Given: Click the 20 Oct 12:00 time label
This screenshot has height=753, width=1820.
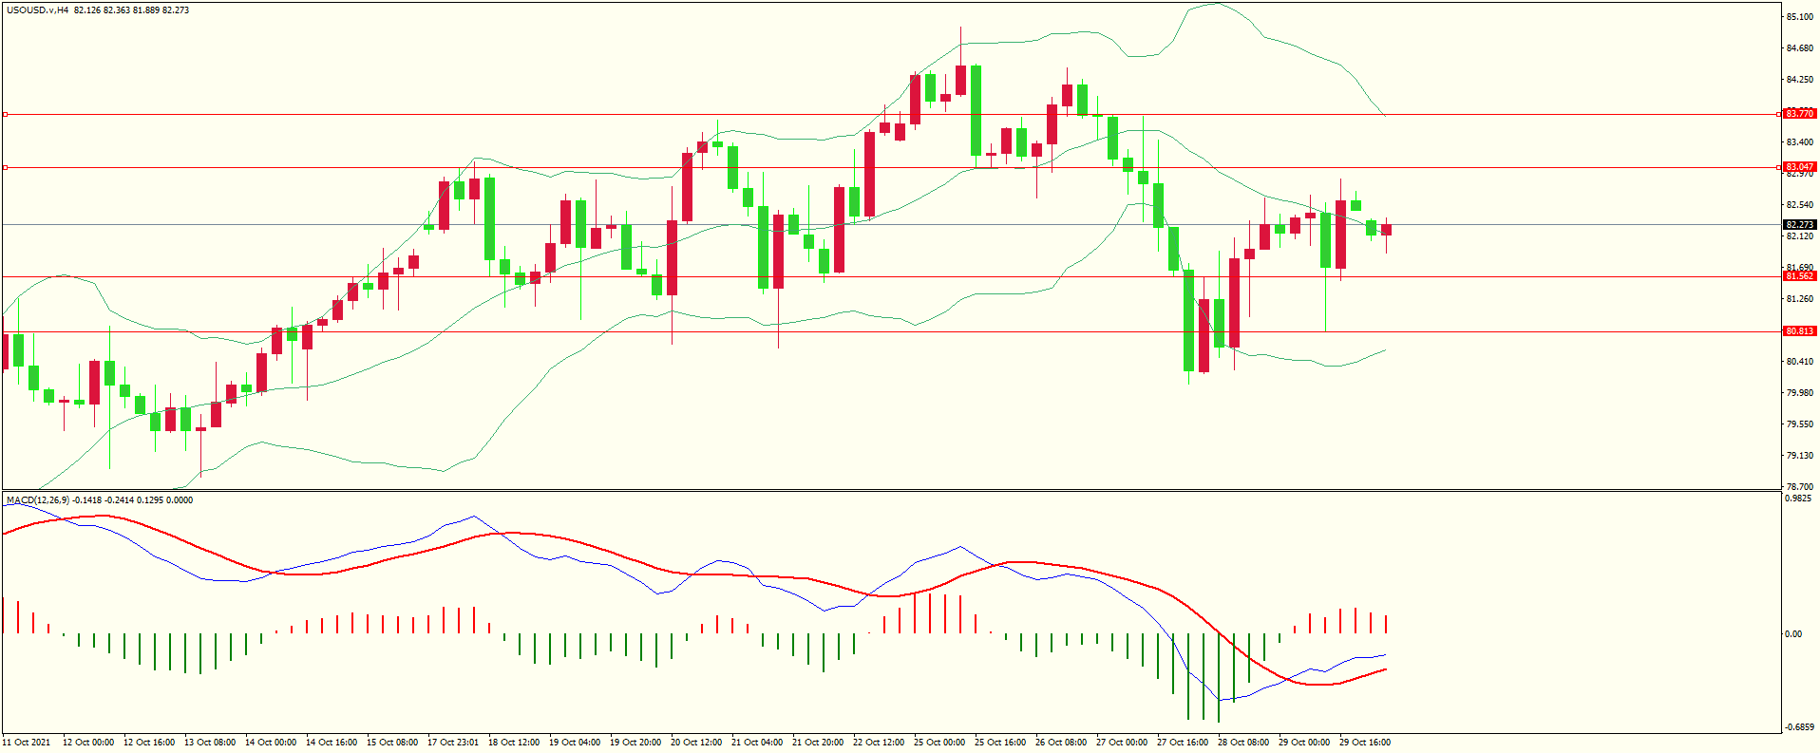Looking at the screenshot, I should pyautogui.click(x=696, y=743).
